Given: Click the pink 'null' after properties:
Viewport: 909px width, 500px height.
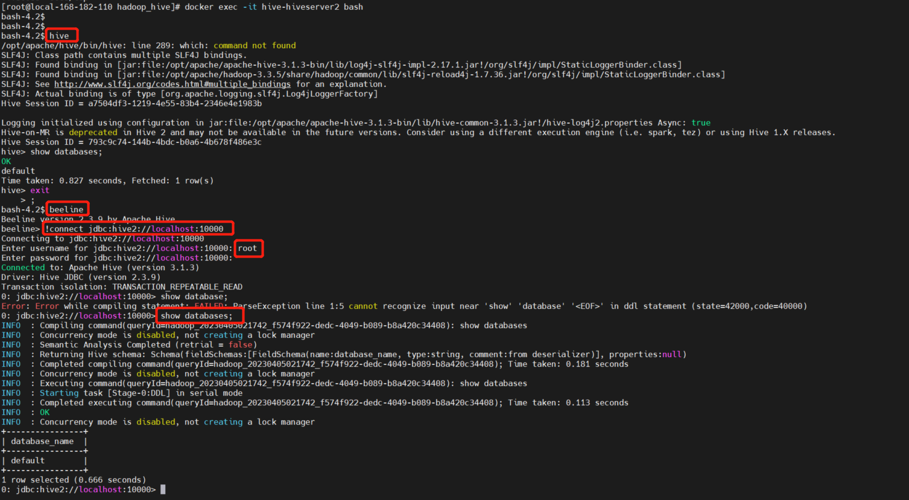Looking at the screenshot, I should (x=672, y=355).
